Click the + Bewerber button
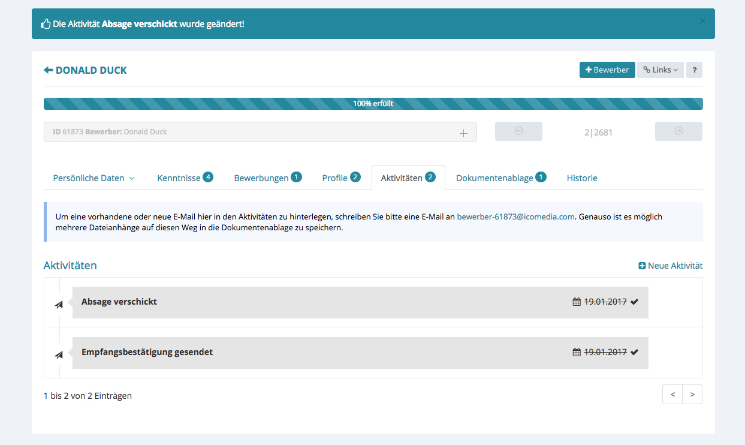This screenshot has height=445, width=745. [607, 70]
